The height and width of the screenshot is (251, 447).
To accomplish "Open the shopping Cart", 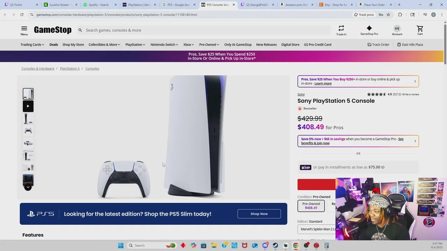I will point(420,31).
